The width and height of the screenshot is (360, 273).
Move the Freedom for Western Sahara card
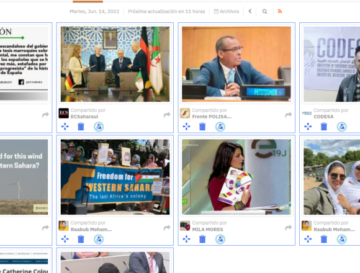pos(65,239)
